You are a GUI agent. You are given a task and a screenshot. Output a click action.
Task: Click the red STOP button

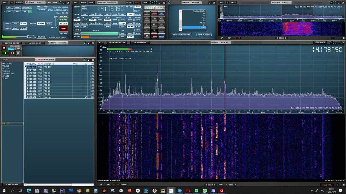(x=63, y=28)
